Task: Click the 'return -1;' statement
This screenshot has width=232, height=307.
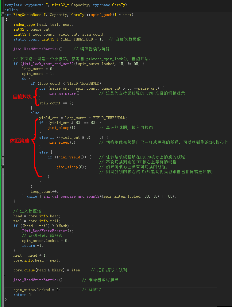Action: pyautogui.click(x=33, y=246)
